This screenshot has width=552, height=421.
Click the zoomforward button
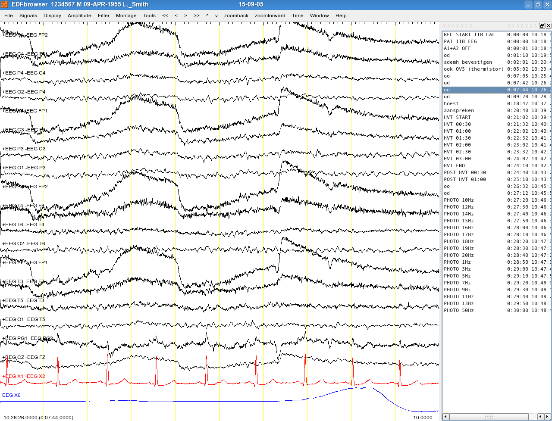click(x=270, y=16)
